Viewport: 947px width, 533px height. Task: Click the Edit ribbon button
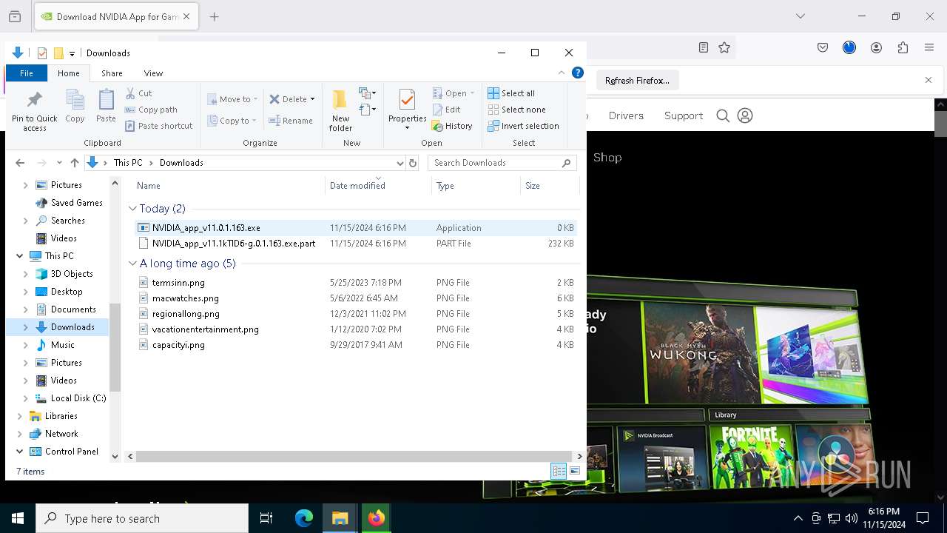pyautogui.click(x=446, y=110)
